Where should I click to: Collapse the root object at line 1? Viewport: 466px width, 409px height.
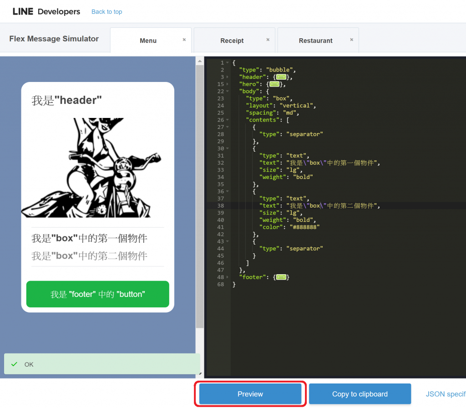pyautogui.click(x=228, y=63)
